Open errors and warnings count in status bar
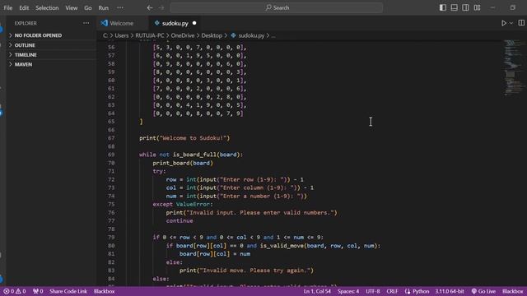This screenshot has height=296, width=527. (x=15, y=291)
